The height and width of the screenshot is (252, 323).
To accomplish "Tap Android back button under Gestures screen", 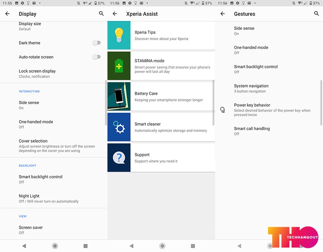I will [239, 246].
